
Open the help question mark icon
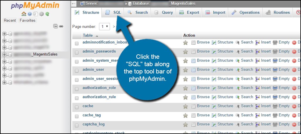pyautogui.click(x=30, y=14)
